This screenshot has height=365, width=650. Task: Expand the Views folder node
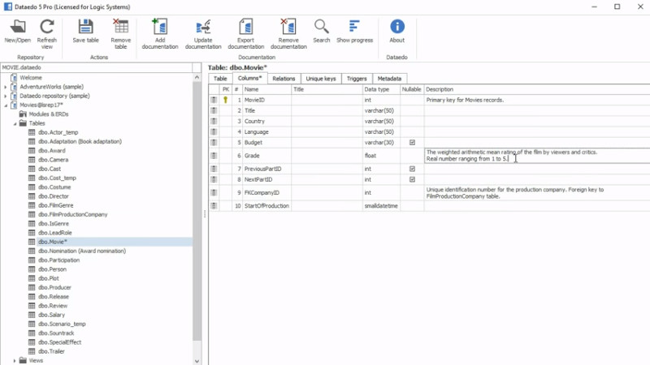coord(15,361)
